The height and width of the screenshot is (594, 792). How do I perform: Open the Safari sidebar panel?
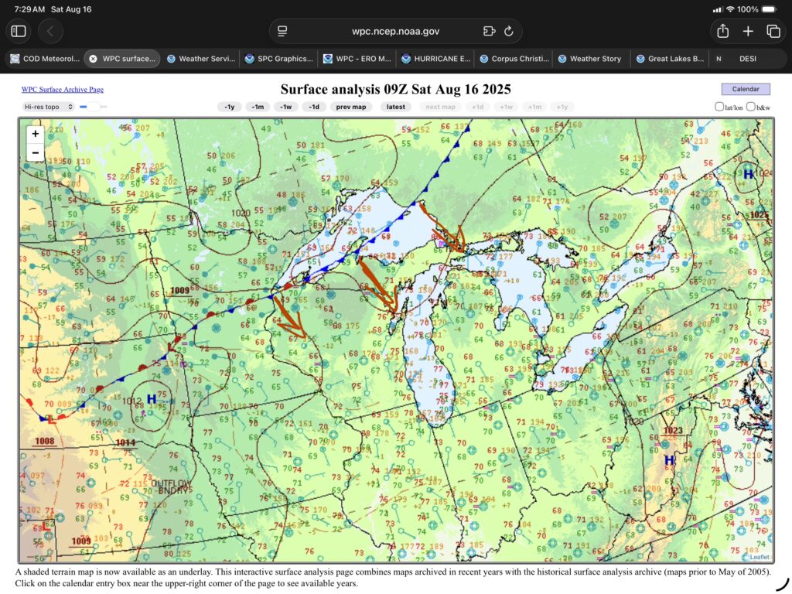tap(19, 31)
